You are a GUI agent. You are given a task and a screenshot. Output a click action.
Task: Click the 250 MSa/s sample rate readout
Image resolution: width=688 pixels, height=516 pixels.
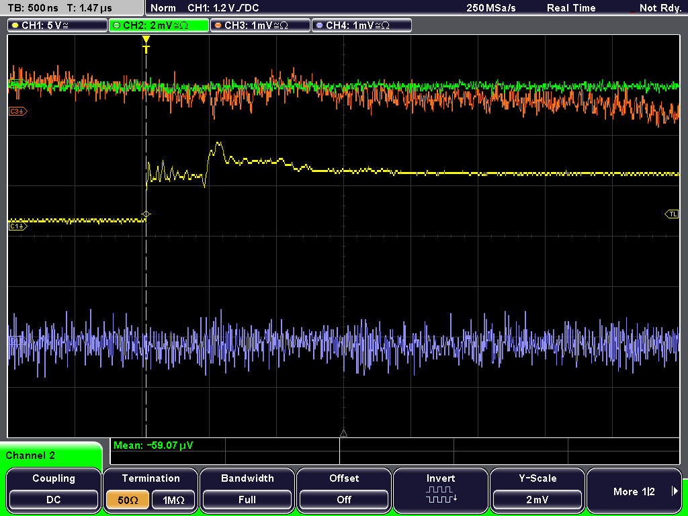pos(491,8)
